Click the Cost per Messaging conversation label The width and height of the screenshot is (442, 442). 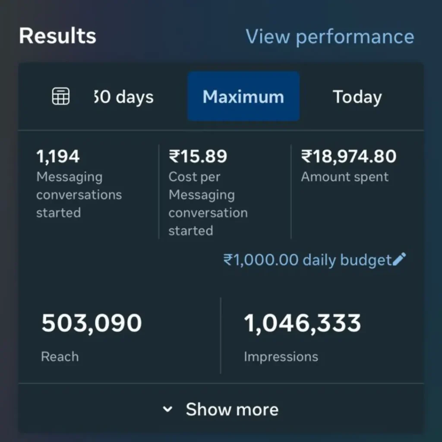(x=208, y=203)
